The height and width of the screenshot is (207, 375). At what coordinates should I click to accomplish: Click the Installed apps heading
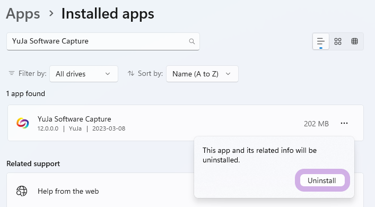(x=108, y=14)
